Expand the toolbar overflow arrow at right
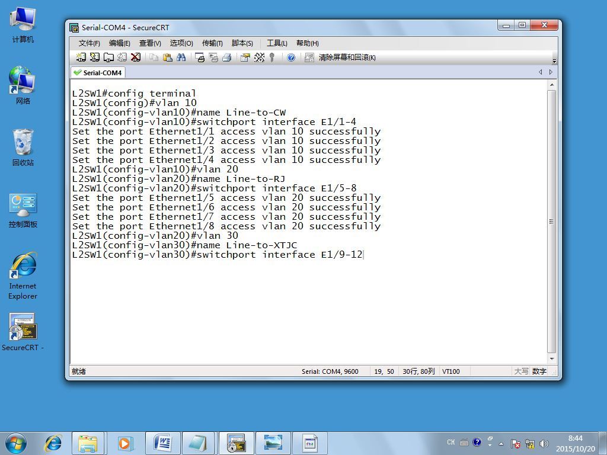607x455 pixels. click(554, 61)
